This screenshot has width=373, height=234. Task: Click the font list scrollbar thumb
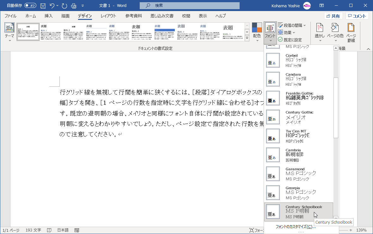336,108
